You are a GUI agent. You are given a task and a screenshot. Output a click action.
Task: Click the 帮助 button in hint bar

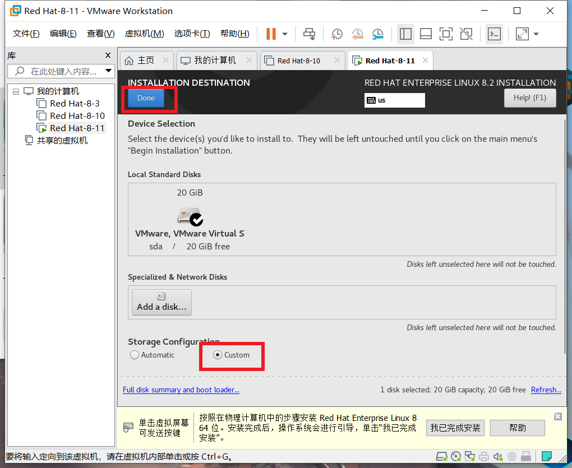coord(517,428)
